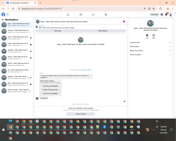
Task: Open the Marketplace storefront icon in top nav
Action: (x=81, y=14)
